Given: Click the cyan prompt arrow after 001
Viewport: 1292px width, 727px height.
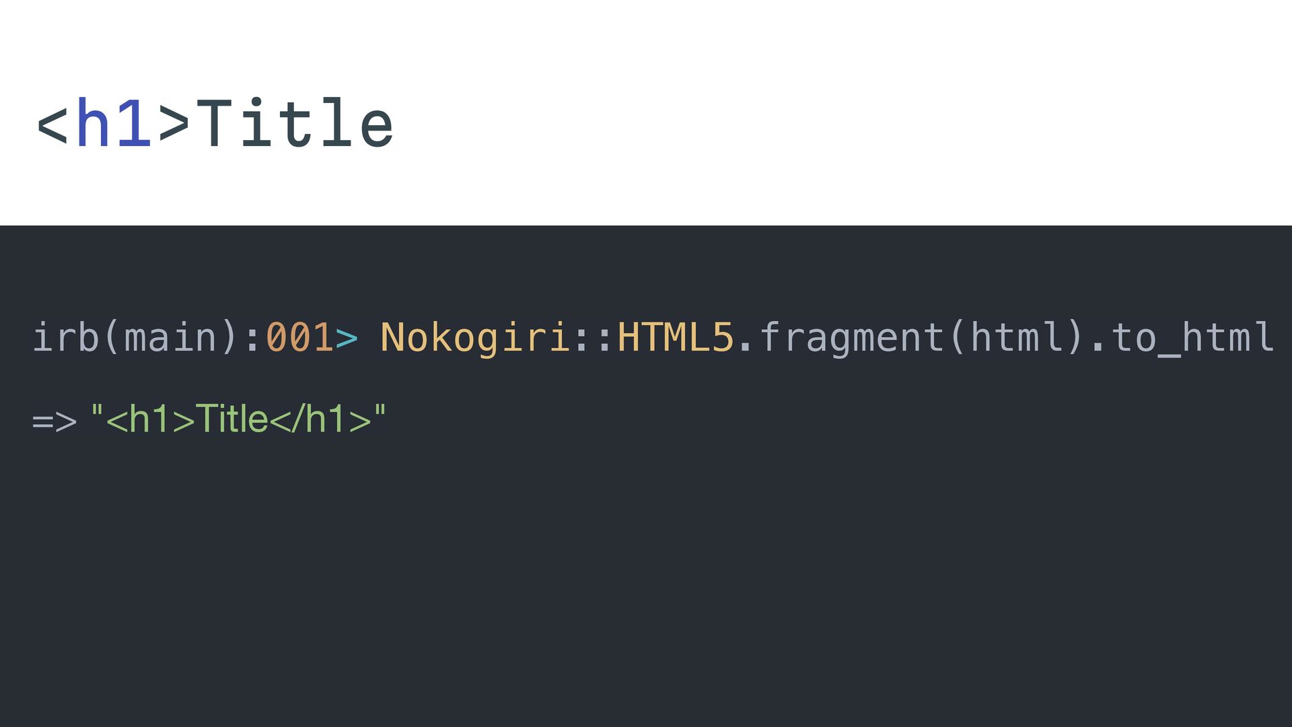Looking at the screenshot, I should 347,339.
